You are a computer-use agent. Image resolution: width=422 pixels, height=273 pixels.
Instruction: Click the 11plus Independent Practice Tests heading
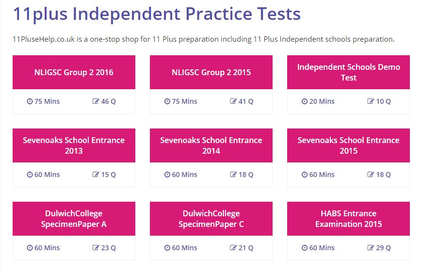(157, 14)
